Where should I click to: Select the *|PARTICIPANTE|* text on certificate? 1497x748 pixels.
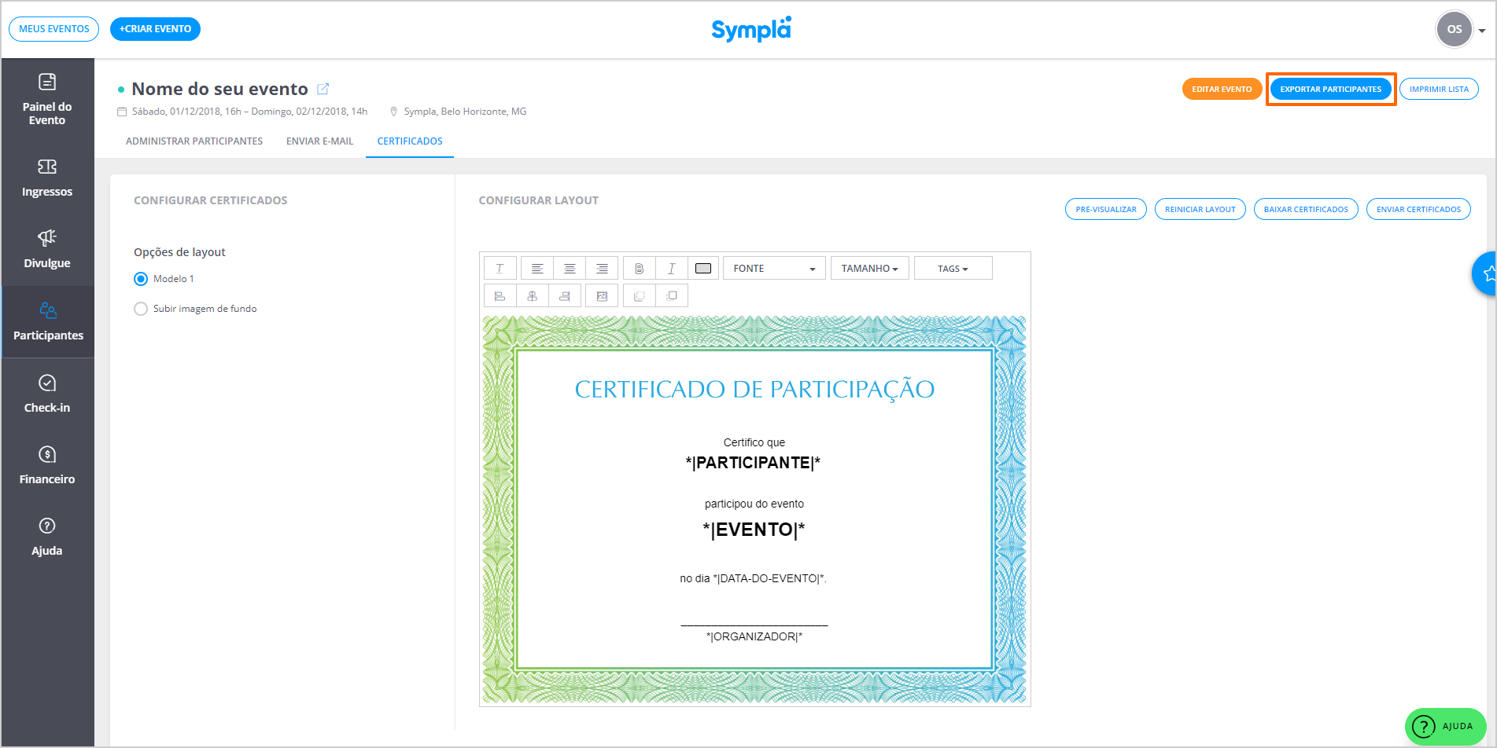tap(753, 463)
